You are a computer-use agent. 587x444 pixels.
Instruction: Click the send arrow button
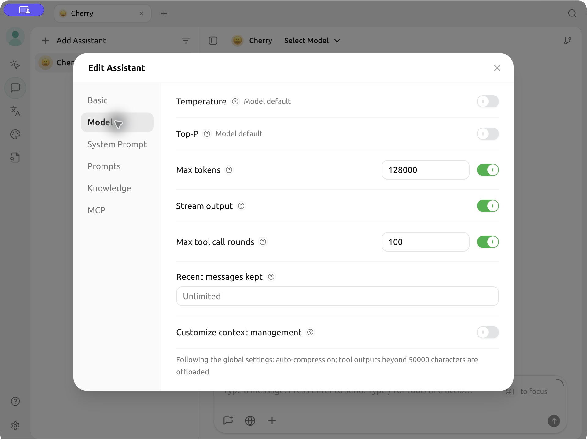point(554,421)
